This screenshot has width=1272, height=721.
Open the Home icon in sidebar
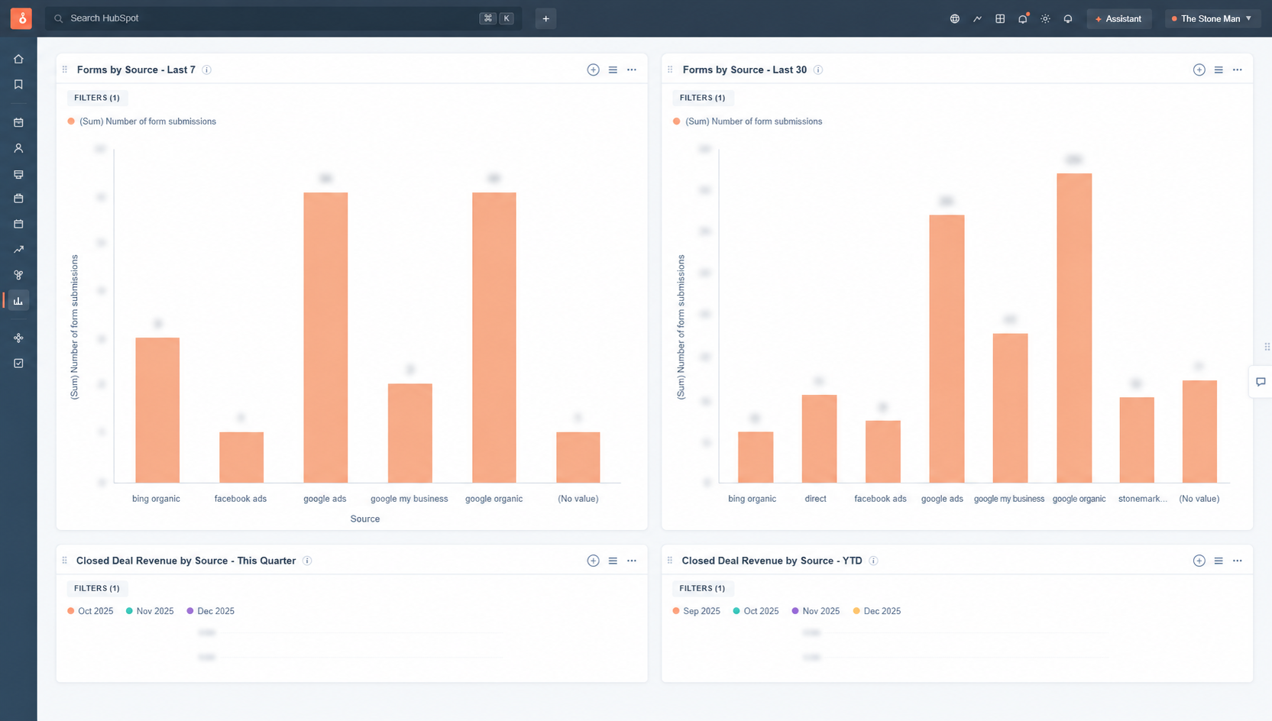click(x=18, y=59)
